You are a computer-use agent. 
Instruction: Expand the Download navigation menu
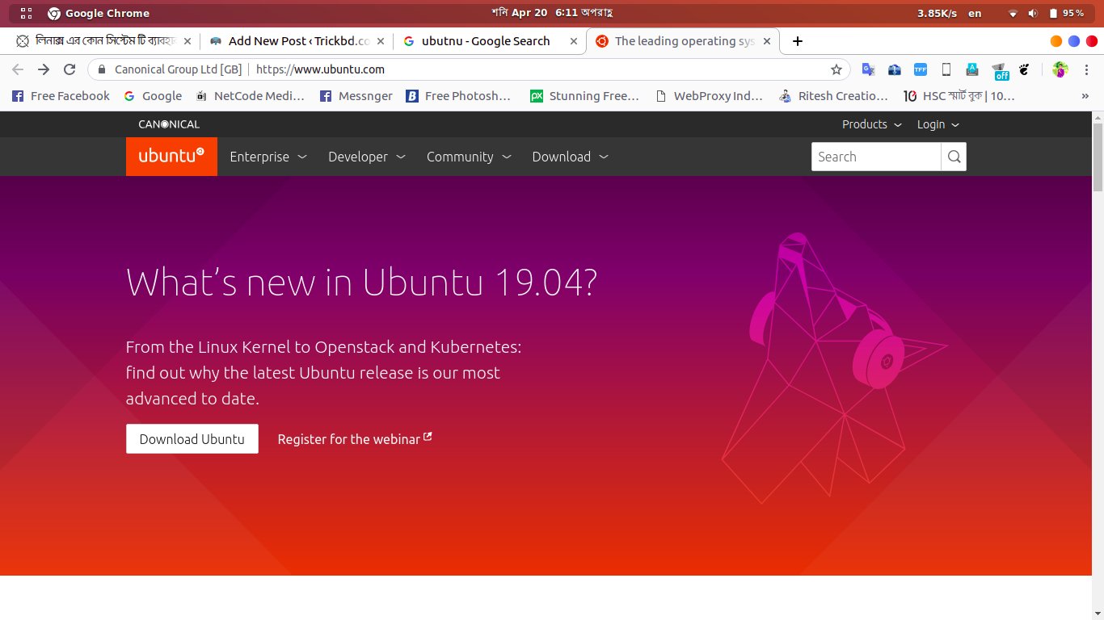[x=571, y=157]
